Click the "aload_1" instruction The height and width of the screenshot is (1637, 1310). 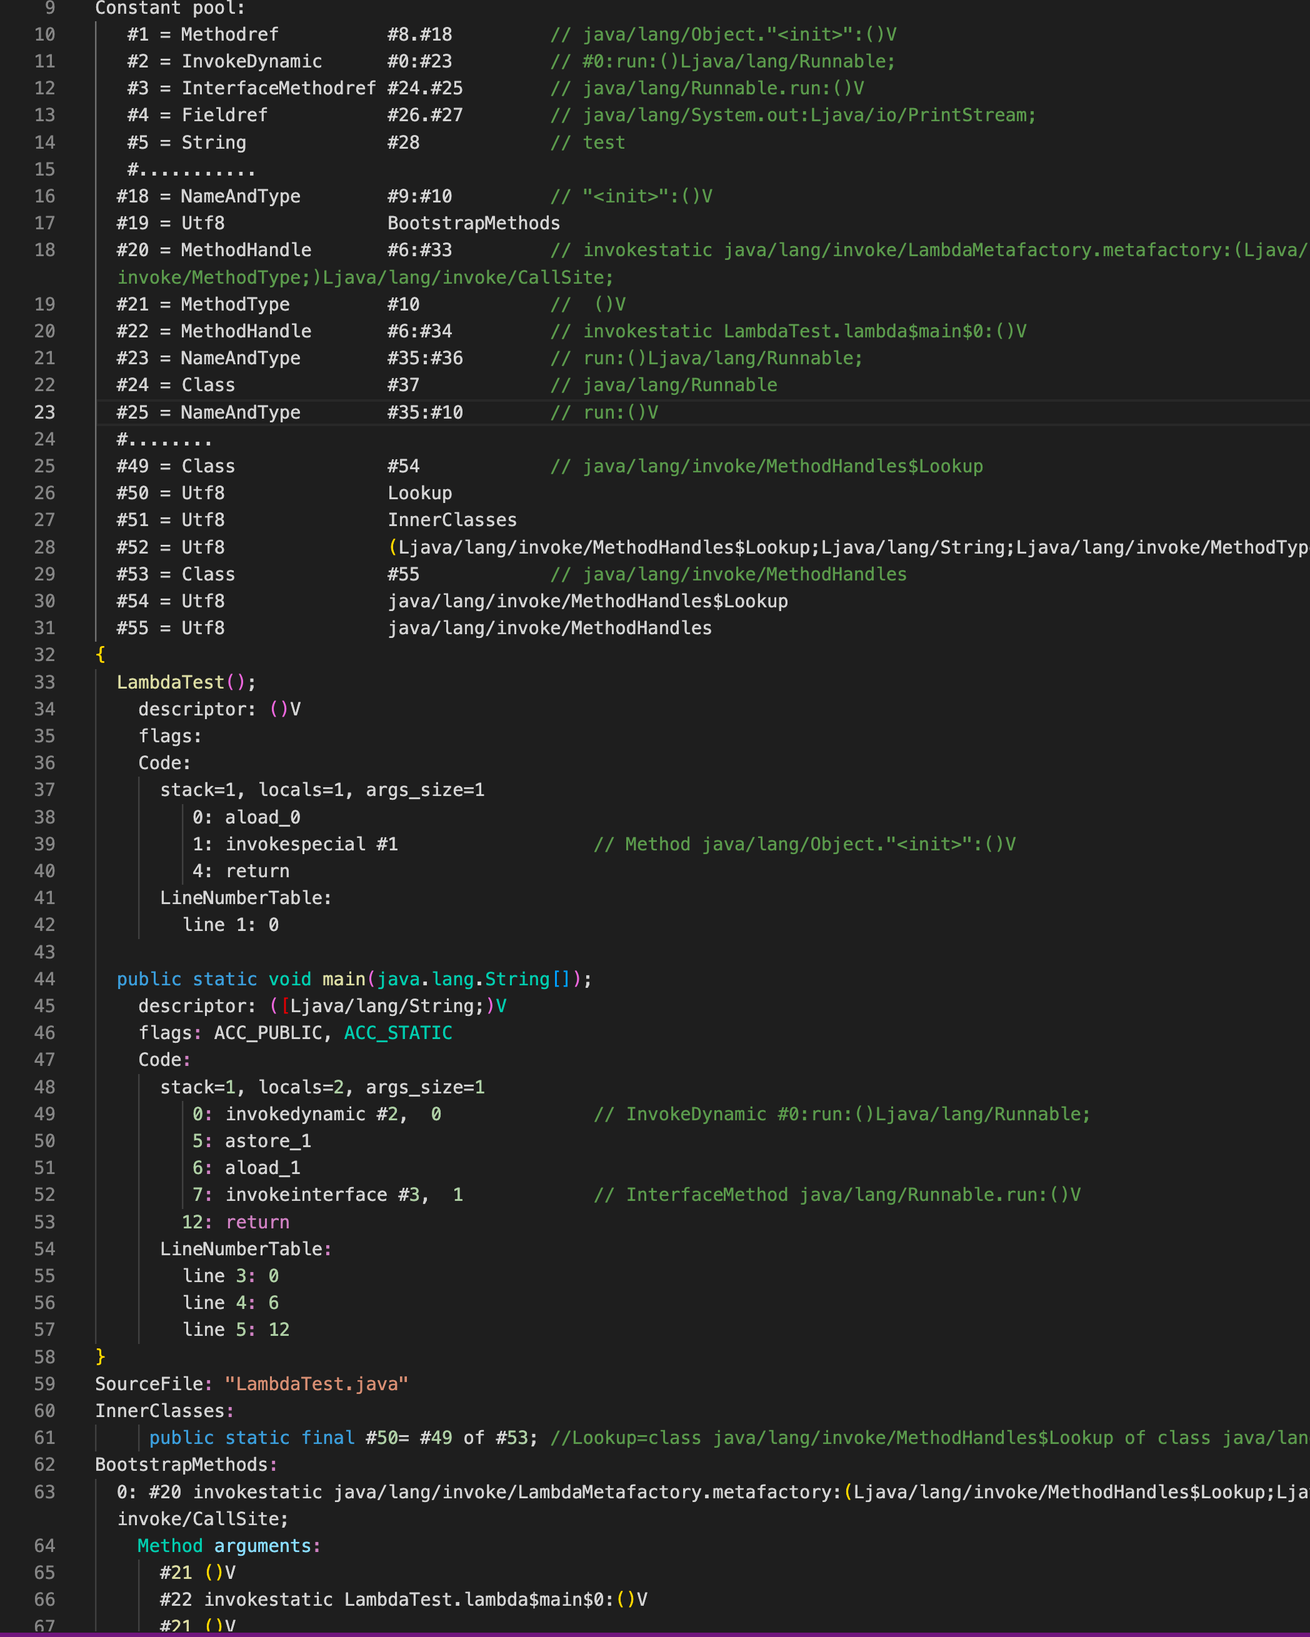(x=262, y=1168)
